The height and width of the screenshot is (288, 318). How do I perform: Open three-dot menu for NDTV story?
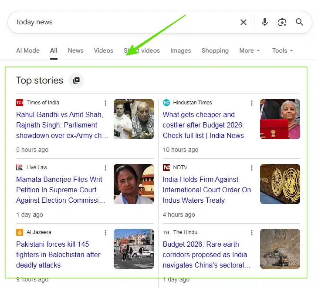point(251,168)
